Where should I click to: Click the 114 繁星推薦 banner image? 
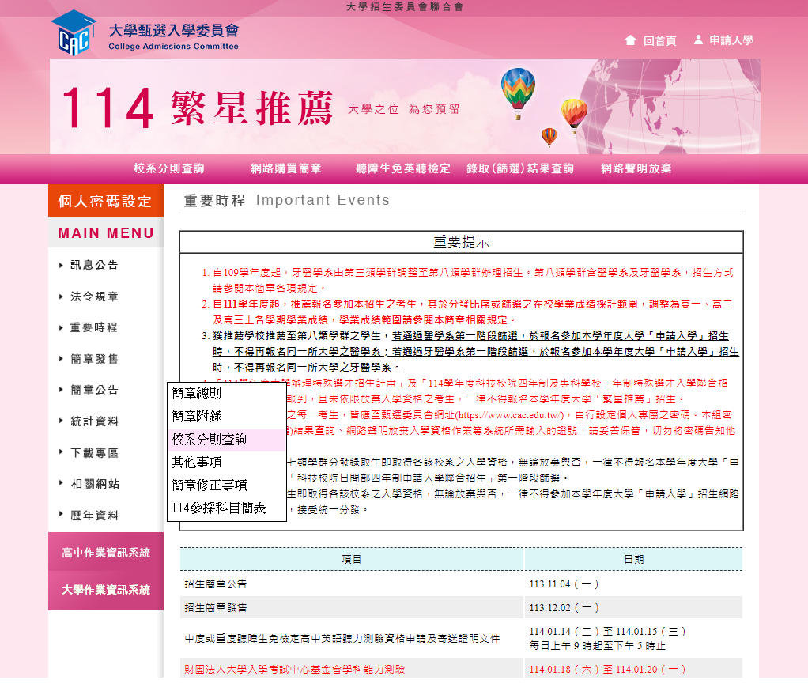(405, 106)
